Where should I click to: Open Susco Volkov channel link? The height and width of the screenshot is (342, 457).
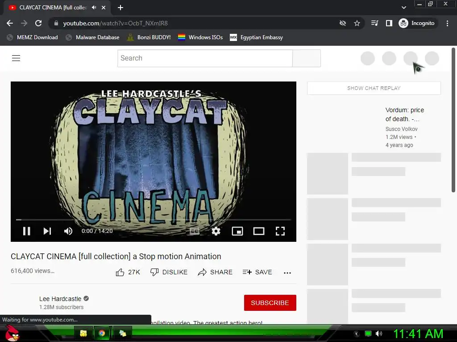click(401, 129)
